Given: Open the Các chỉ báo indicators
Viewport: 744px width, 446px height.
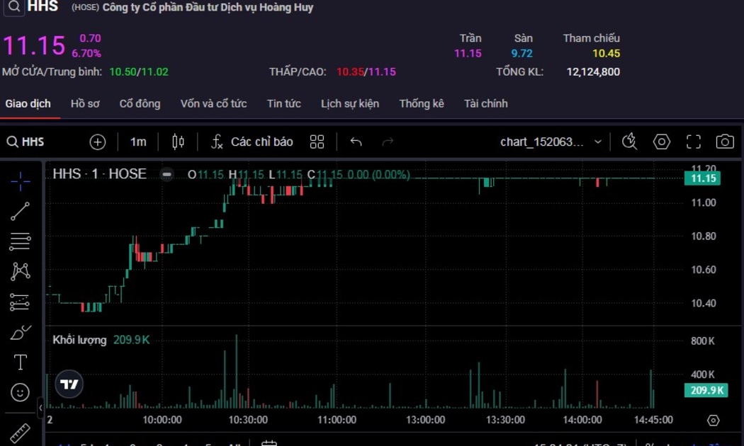Looking at the screenshot, I should coord(252,142).
